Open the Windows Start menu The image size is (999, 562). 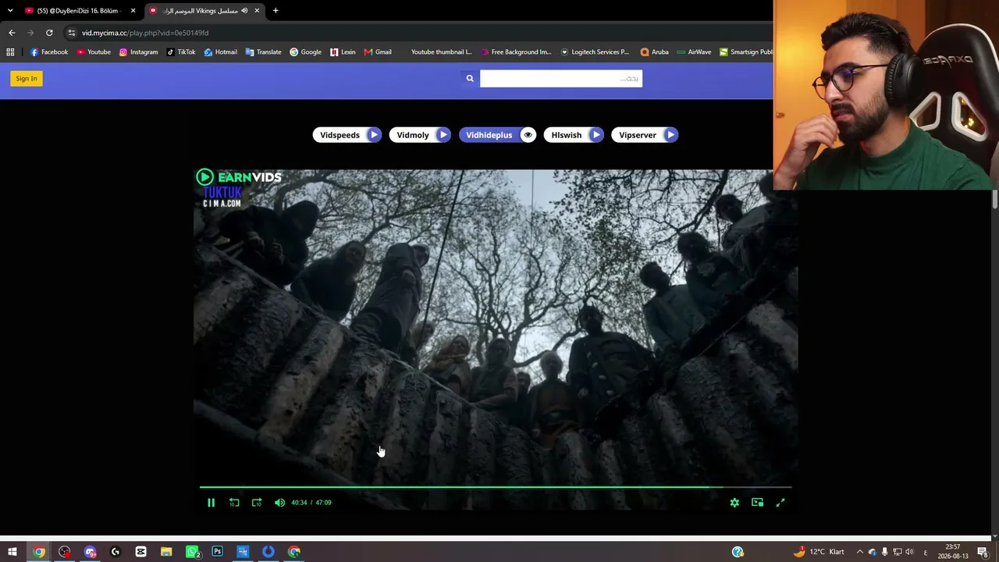(12, 552)
